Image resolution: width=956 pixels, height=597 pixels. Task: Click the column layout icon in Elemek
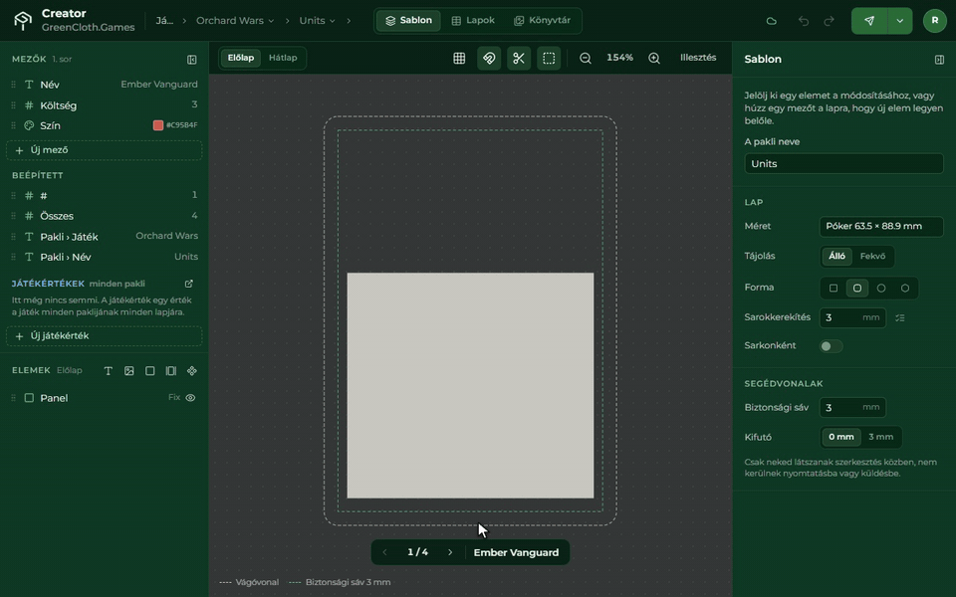pos(171,371)
